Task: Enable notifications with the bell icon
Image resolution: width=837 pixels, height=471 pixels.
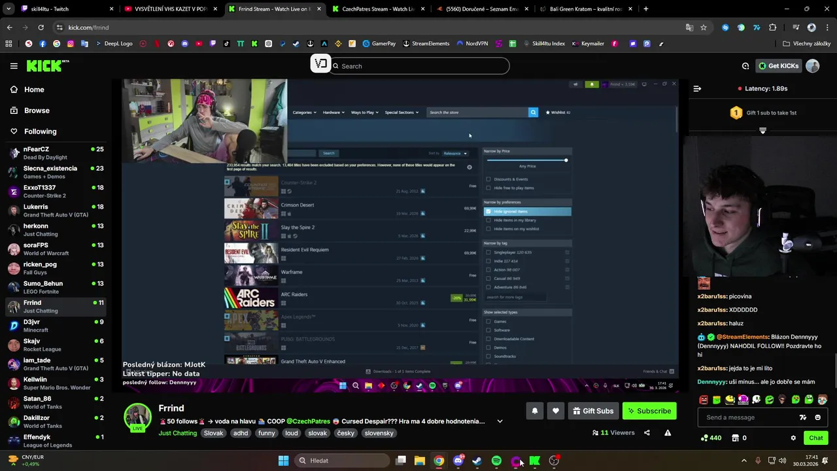Action: [534, 411]
